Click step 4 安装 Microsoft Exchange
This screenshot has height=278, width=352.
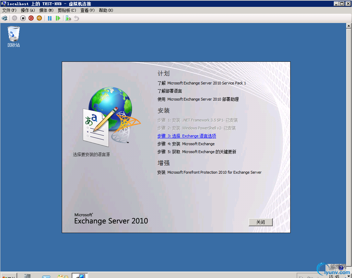tap(186, 144)
